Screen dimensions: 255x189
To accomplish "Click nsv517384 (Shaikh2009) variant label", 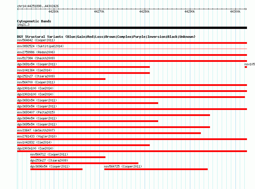I will [36, 58].
